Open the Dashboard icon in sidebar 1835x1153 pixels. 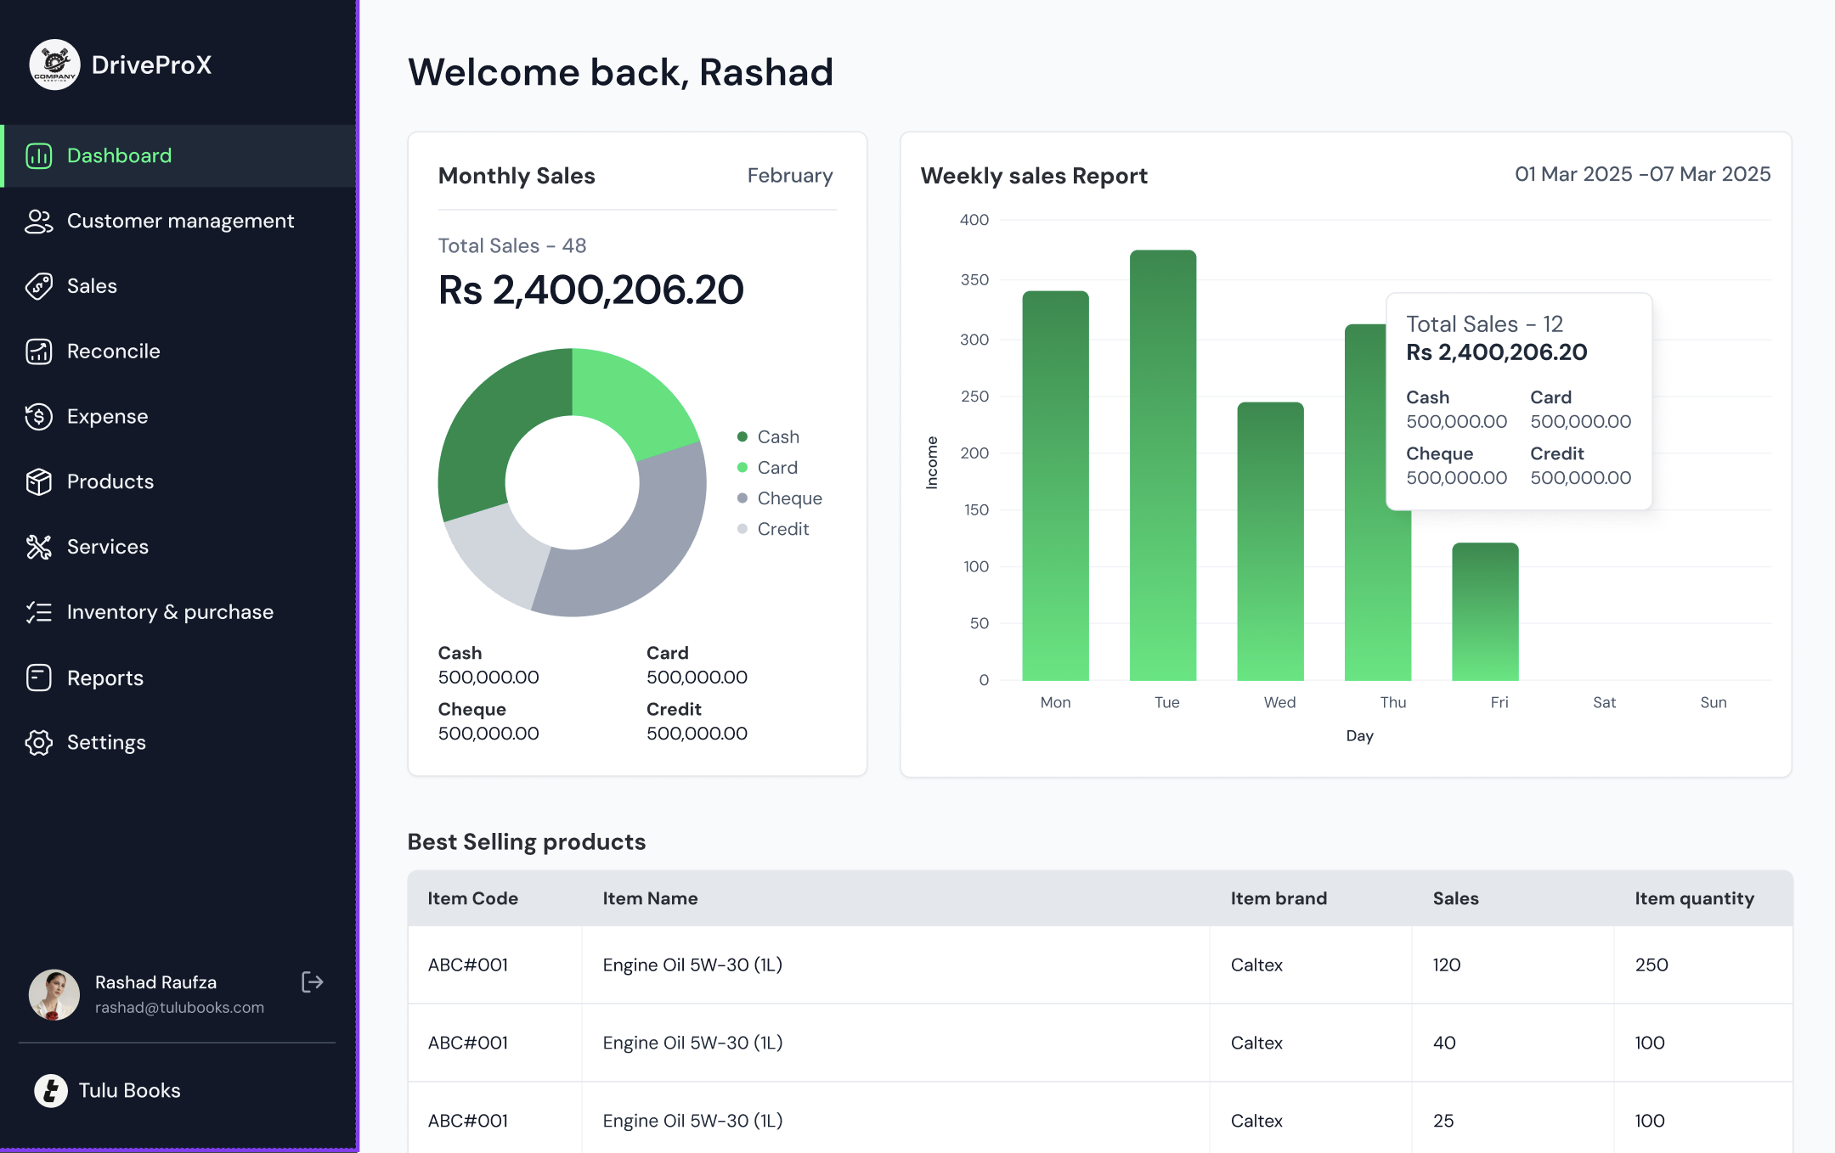pos(38,155)
